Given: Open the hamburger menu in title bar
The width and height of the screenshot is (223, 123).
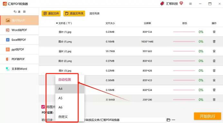Looking at the screenshot, I should click(x=190, y=4).
